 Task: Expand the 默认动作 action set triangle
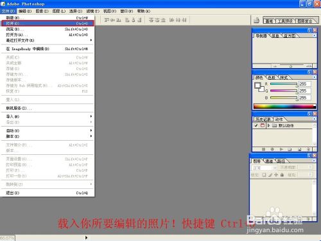268,125
